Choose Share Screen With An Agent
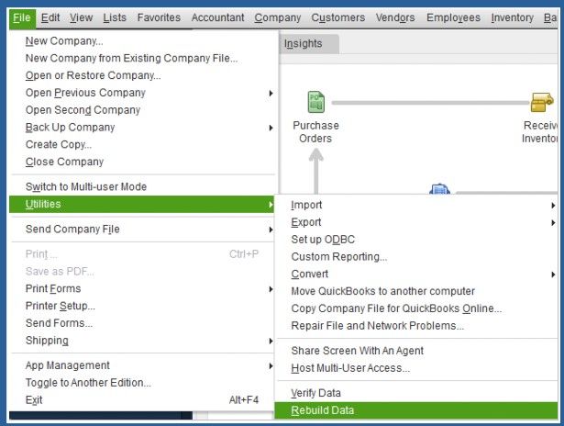 416,351
